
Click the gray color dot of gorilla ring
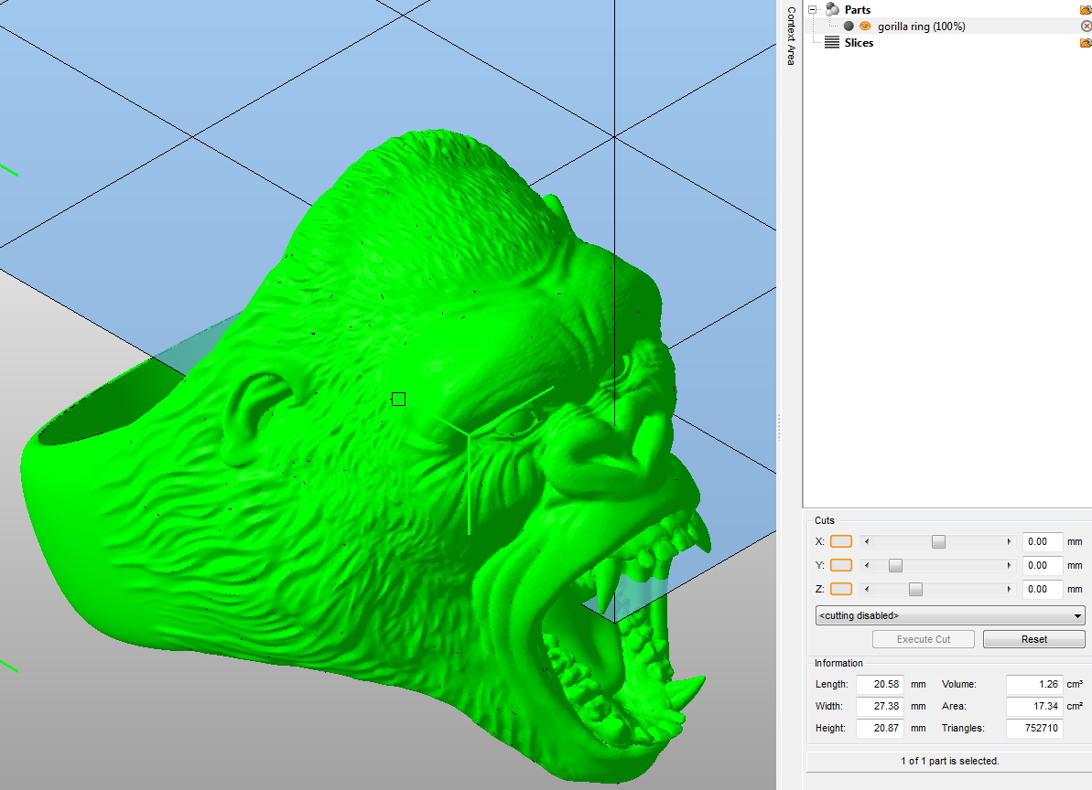(849, 27)
